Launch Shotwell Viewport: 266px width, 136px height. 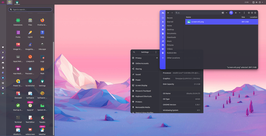18,95
